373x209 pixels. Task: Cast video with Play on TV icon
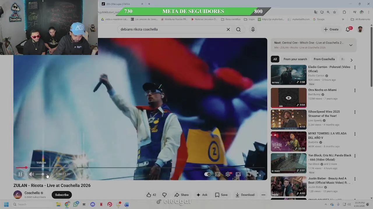248,174
